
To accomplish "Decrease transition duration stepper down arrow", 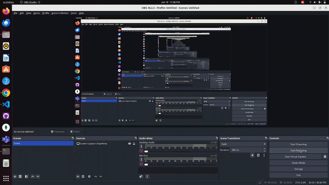I will click(264, 151).
